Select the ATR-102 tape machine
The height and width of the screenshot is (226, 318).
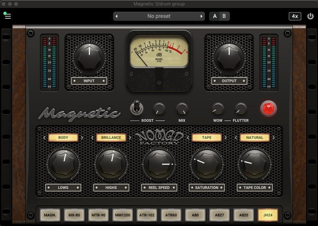tap(147, 215)
